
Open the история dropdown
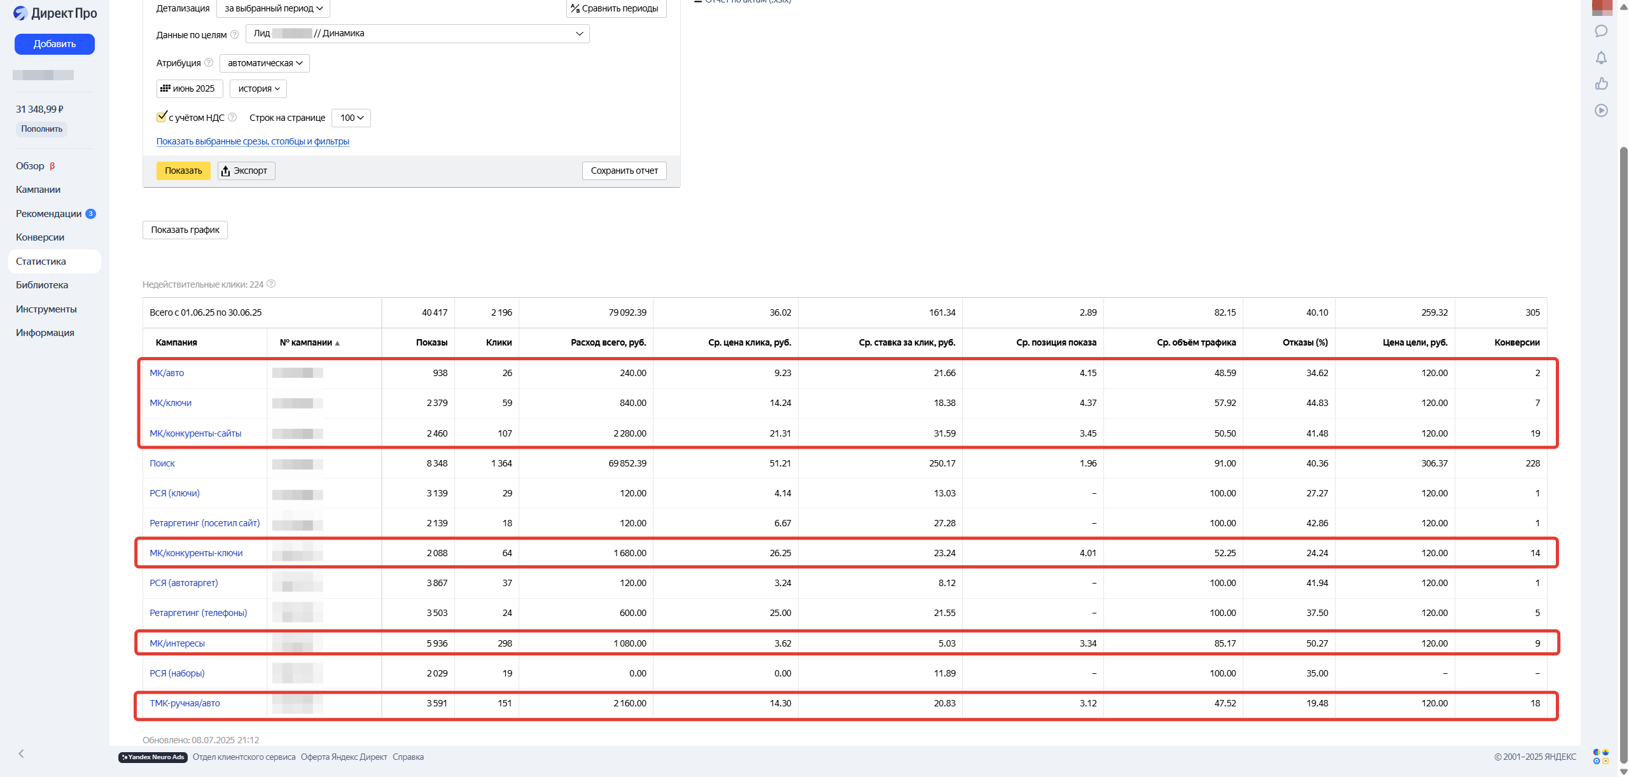(x=258, y=88)
